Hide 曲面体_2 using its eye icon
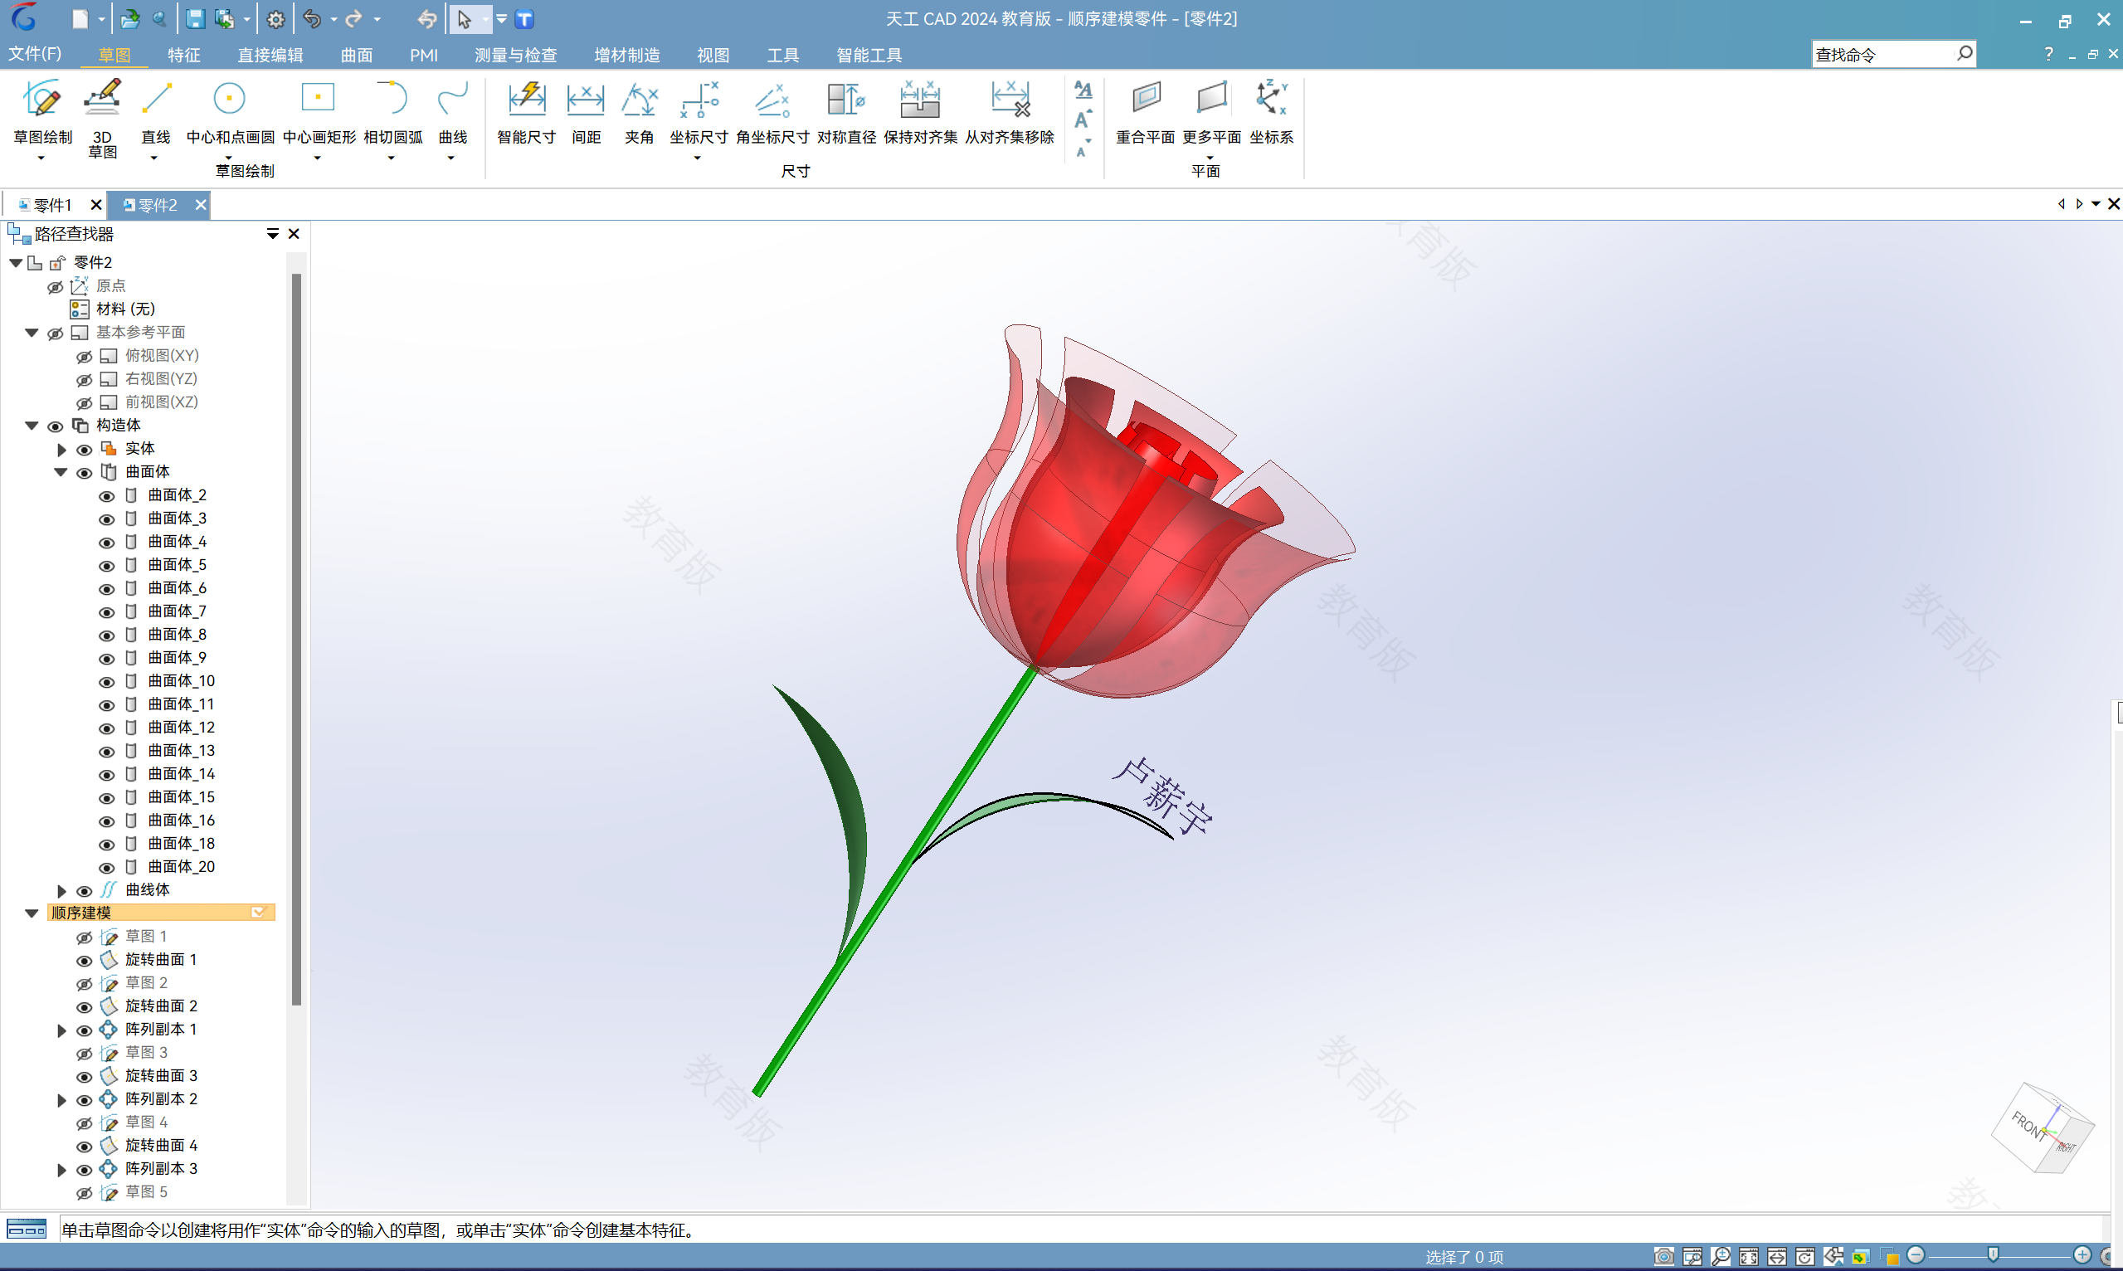This screenshot has width=2123, height=1271. 106,496
